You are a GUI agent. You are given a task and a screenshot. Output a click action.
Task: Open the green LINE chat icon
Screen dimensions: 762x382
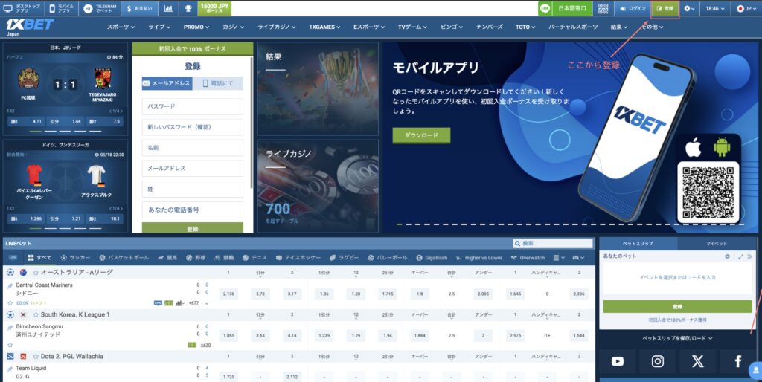click(x=545, y=8)
